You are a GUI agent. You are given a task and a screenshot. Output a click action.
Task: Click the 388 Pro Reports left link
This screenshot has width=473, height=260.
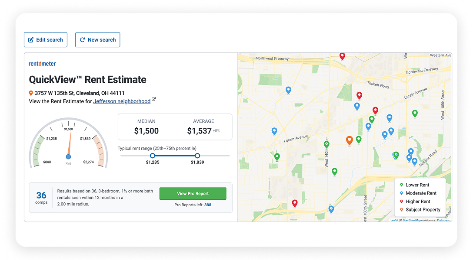pyautogui.click(x=208, y=205)
